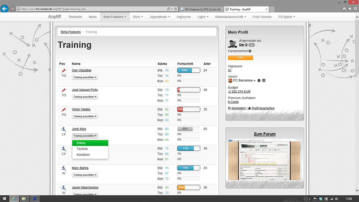Select Stärke from the open training dropdown

(x=90, y=143)
